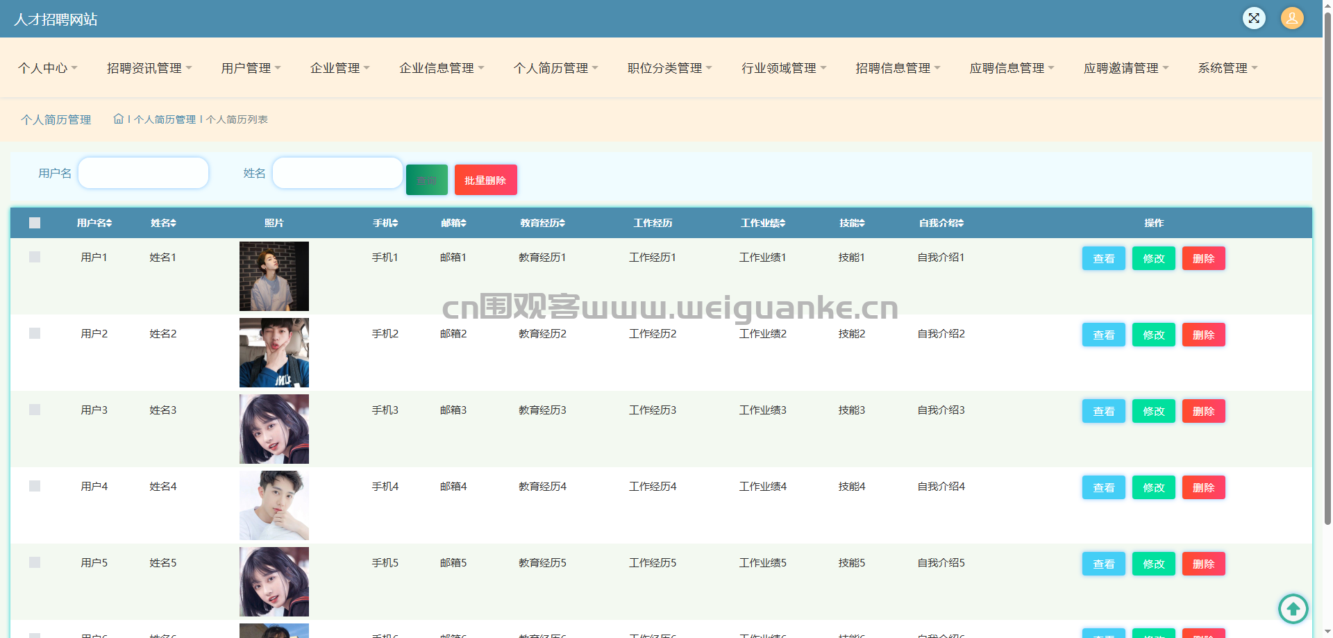This screenshot has height=638, width=1333.
Task: Expand the 个人简历管理 menu
Action: (555, 68)
